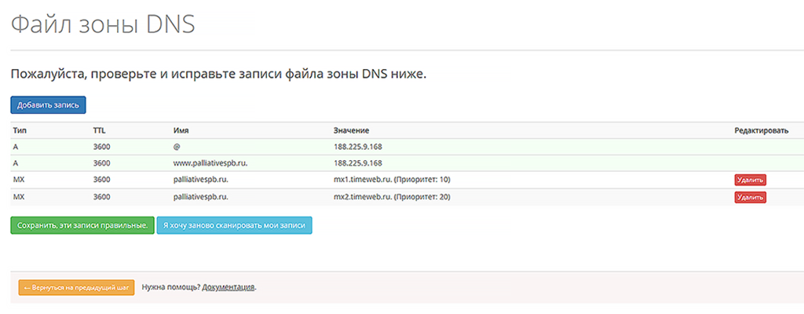This screenshot has height=314, width=804.
Task: Click the 'Редактировать' column header
Action: (761, 130)
